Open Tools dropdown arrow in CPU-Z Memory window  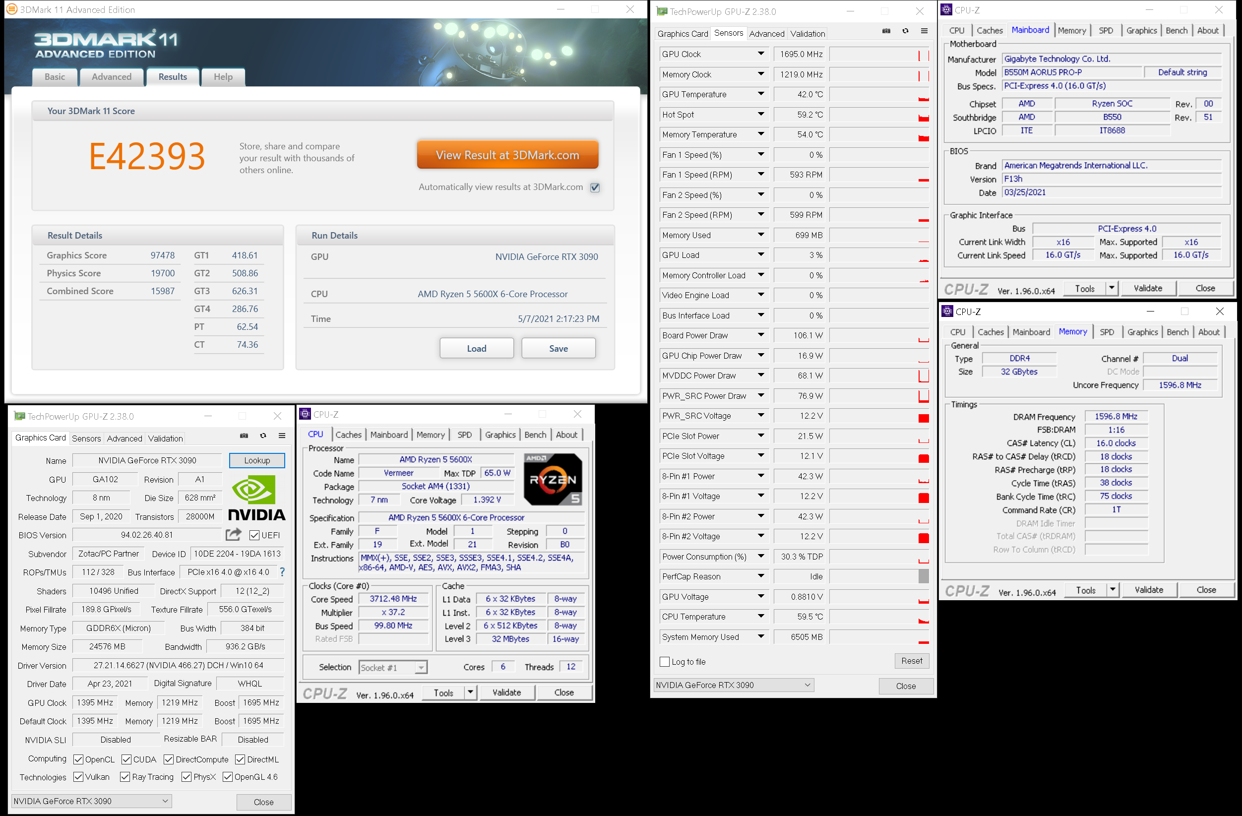pyautogui.click(x=1113, y=590)
